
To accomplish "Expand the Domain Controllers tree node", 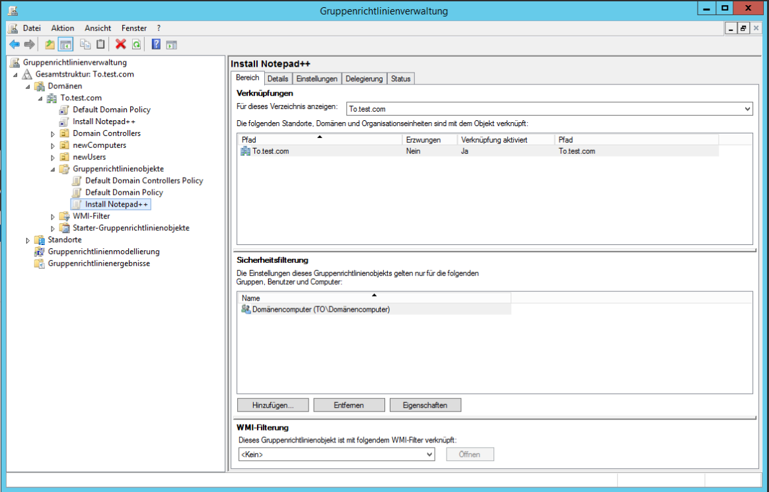I will 54,133.
